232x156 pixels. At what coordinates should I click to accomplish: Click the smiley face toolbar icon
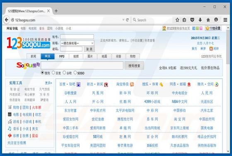(x=216, y=19)
